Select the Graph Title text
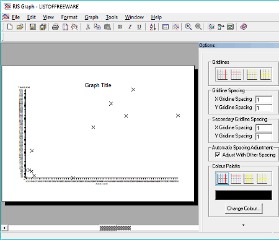 tap(98, 85)
